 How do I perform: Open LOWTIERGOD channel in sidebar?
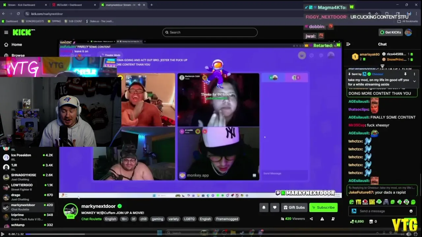click(x=28, y=187)
